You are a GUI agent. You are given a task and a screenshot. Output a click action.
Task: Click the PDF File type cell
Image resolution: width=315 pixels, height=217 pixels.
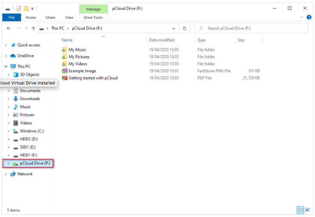[x=204, y=78]
